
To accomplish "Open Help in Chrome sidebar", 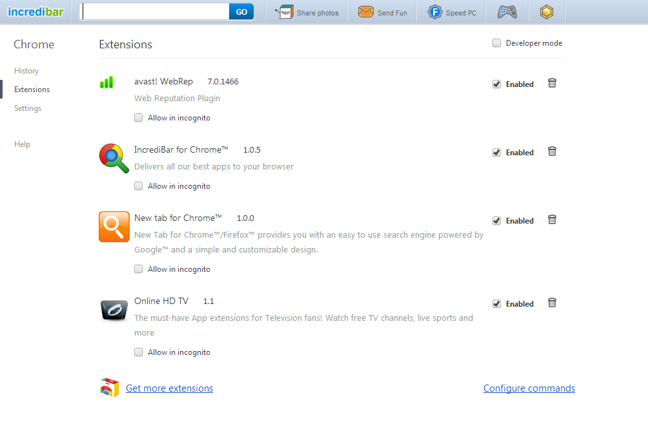I will (x=23, y=144).
